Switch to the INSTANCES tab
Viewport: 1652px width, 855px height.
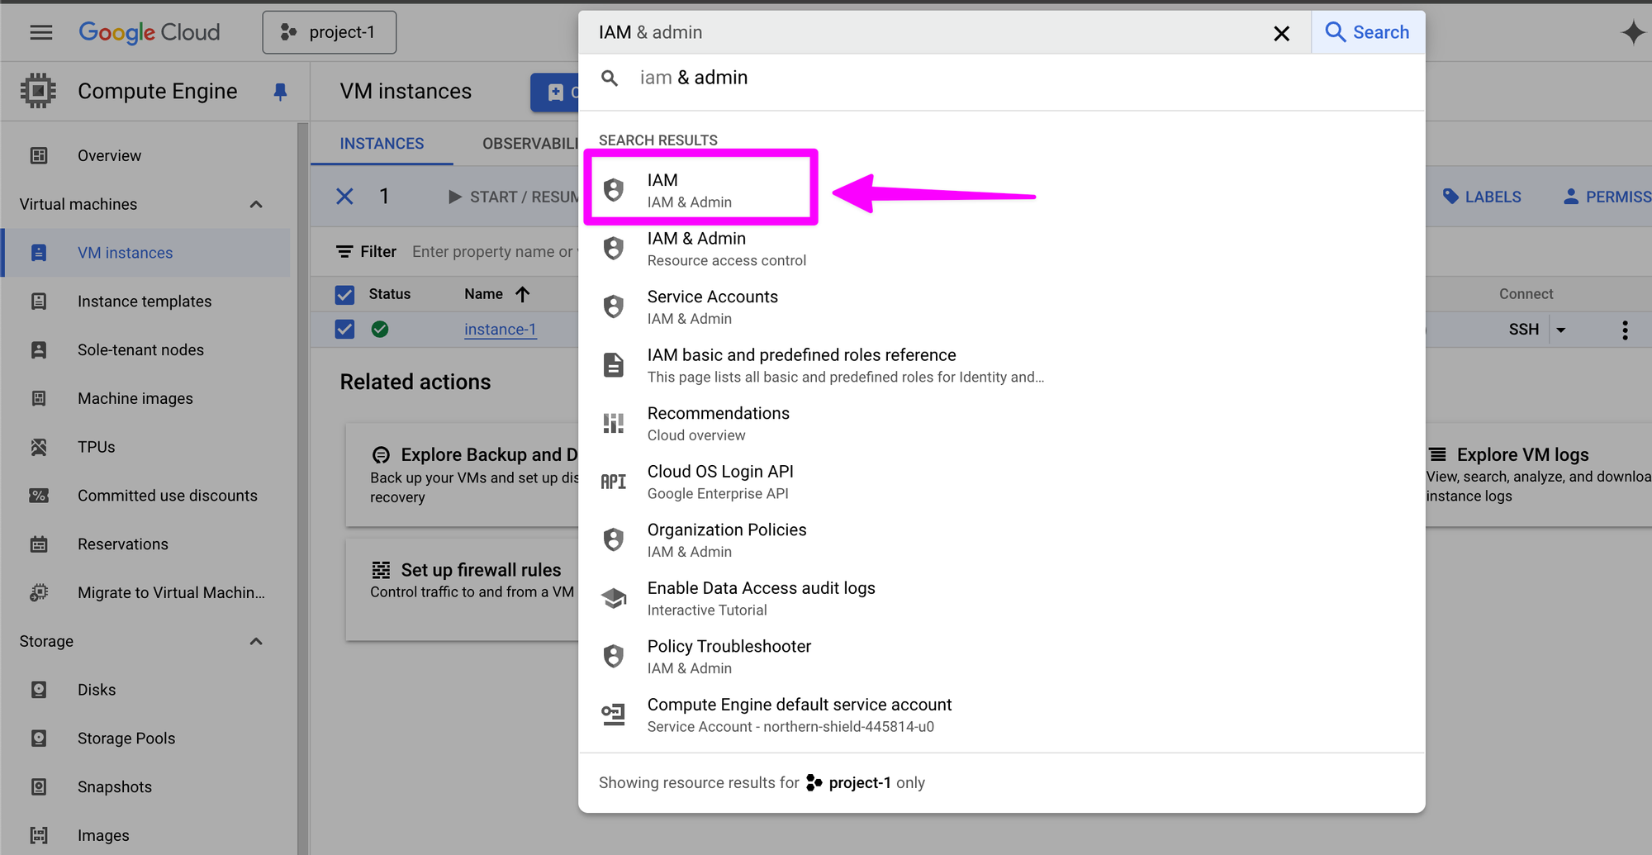coord(382,144)
